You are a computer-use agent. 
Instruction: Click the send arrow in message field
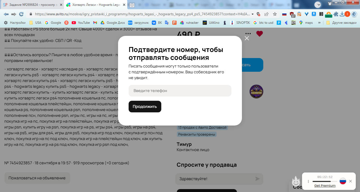[x=257, y=179]
